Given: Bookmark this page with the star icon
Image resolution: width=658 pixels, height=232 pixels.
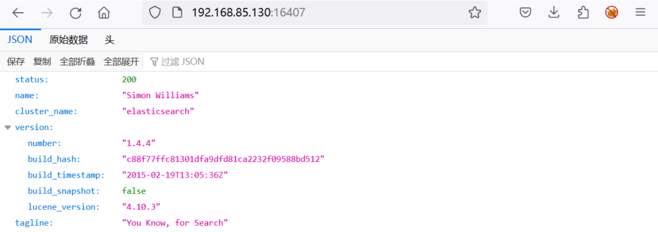Looking at the screenshot, I should [475, 13].
